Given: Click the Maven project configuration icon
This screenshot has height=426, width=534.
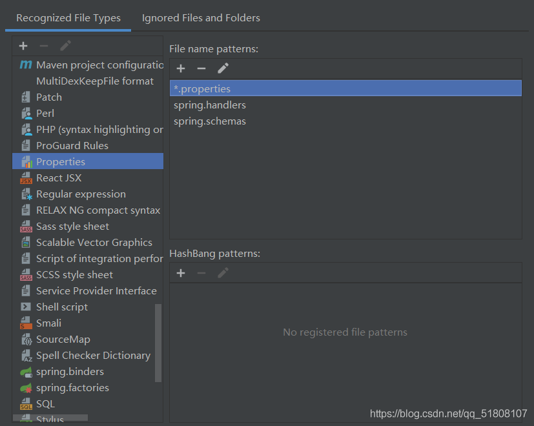Looking at the screenshot, I should point(26,65).
